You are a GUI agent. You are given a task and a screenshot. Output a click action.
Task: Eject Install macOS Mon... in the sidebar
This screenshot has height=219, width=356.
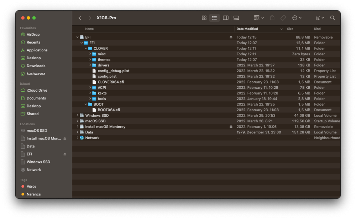tap(65, 138)
